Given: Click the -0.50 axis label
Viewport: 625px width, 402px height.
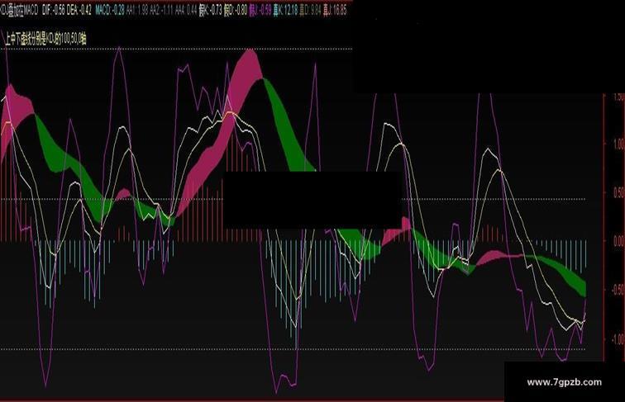Looking at the screenshot, I should tap(618, 291).
